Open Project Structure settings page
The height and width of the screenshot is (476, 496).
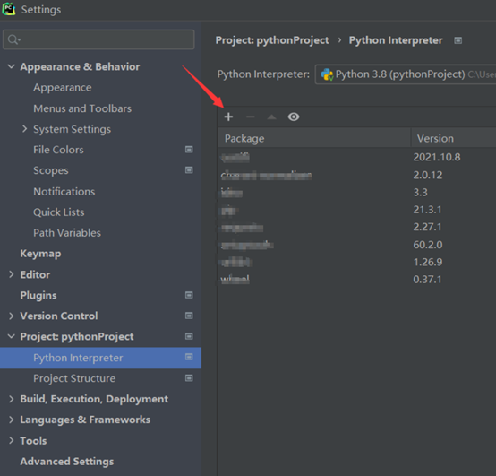click(74, 378)
